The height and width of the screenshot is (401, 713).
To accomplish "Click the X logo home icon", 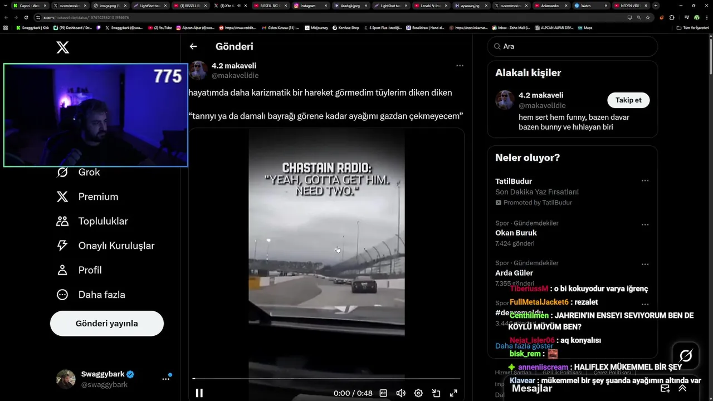I will [63, 47].
